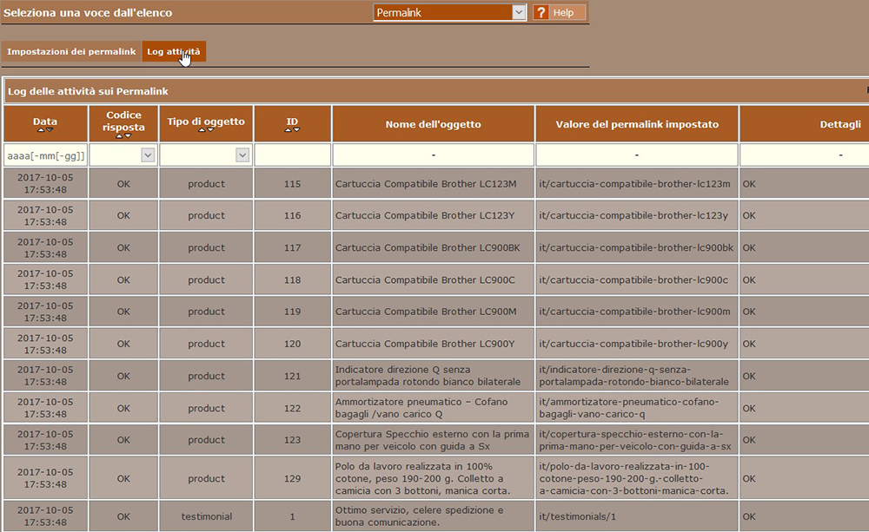
Task: Click product type cell in row 129
Action: click(206, 478)
